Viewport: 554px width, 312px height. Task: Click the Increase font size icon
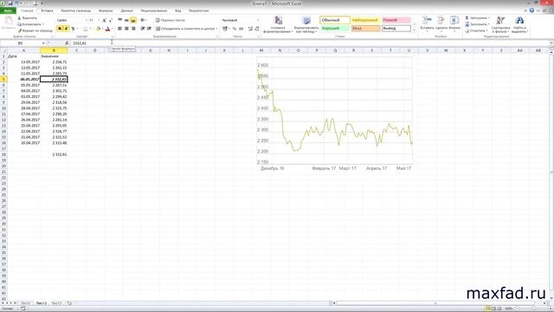[x=104, y=21]
